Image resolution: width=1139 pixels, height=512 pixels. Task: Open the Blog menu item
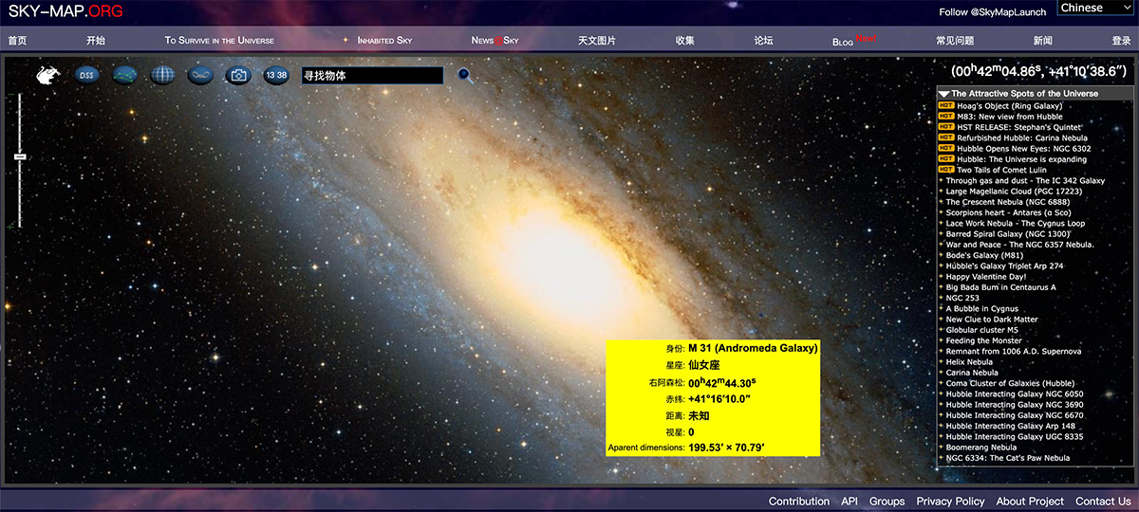(x=843, y=42)
